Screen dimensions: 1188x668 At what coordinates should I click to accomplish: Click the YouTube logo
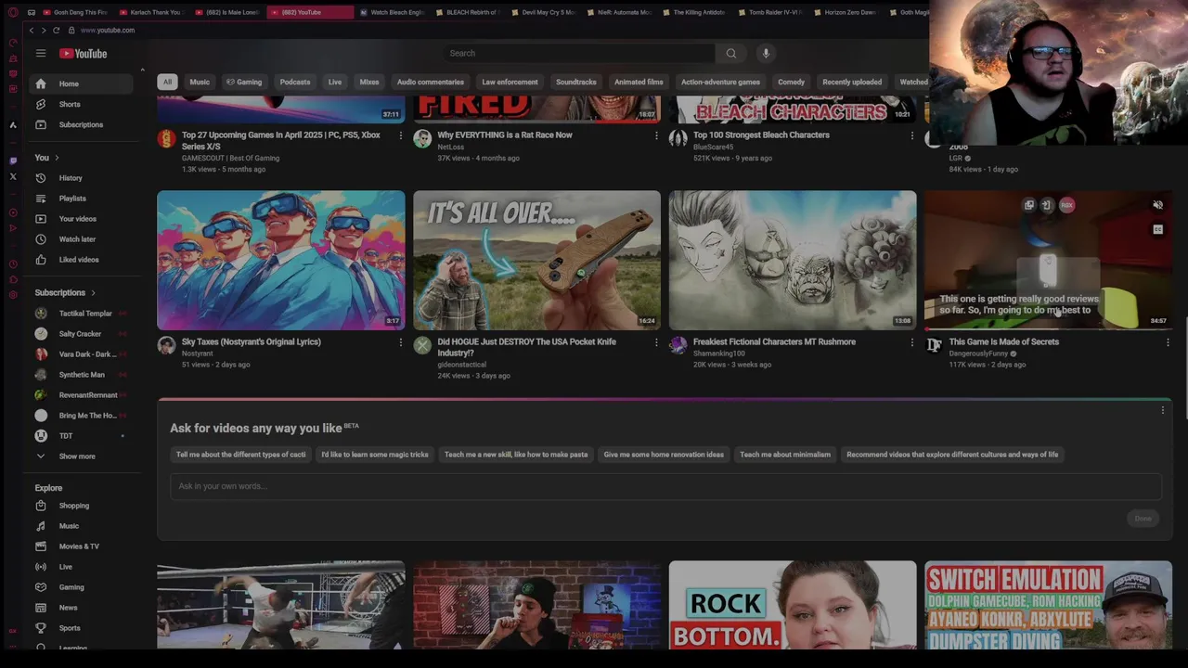point(84,53)
